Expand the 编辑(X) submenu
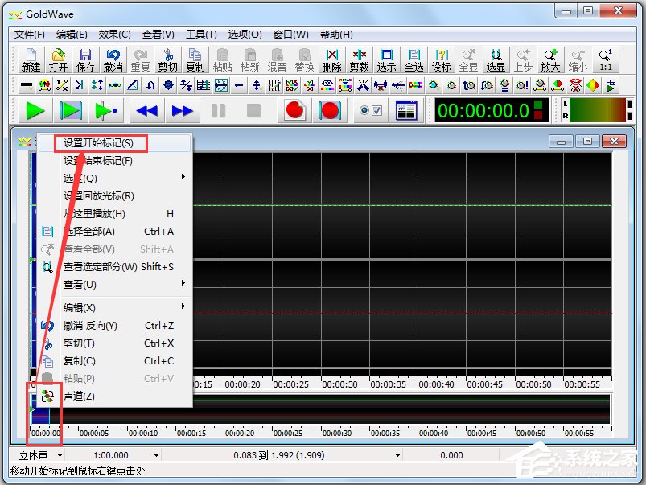This screenshot has height=485, width=646. tap(114, 308)
